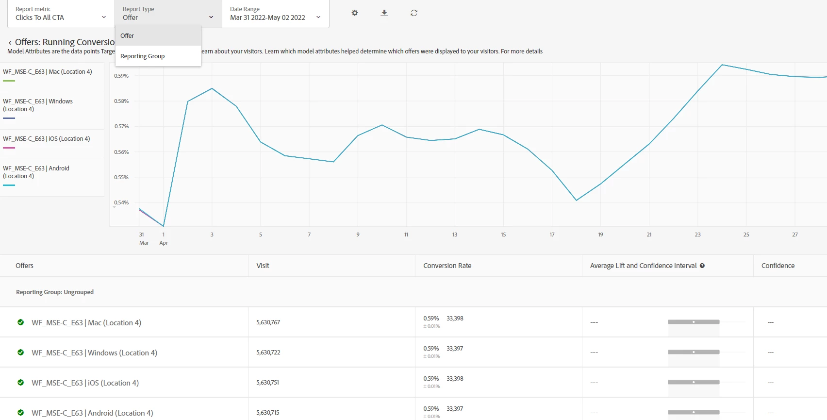
Task: Open the report settings gear icon
Action: (355, 13)
